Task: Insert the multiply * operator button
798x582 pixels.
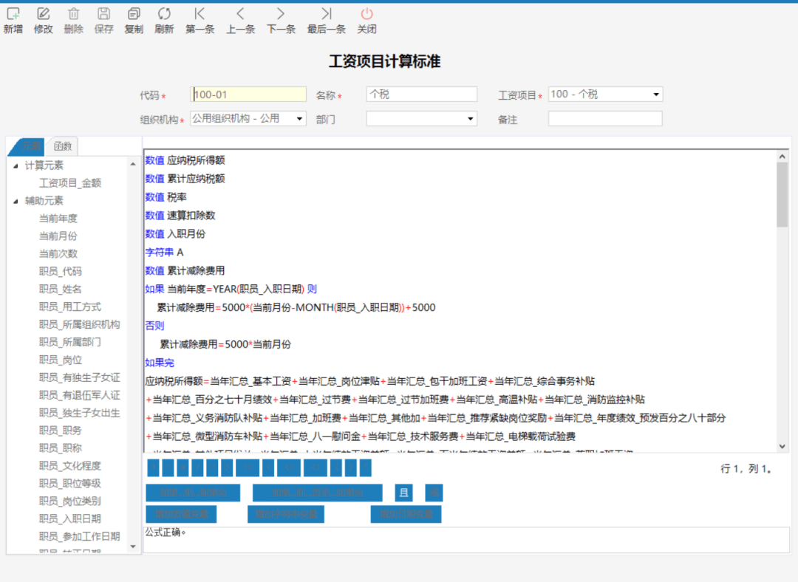Action: 183,468
